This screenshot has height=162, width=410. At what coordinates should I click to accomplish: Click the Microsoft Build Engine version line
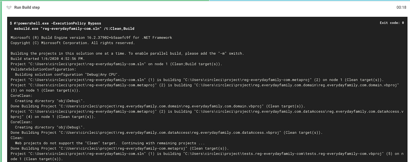91,38
